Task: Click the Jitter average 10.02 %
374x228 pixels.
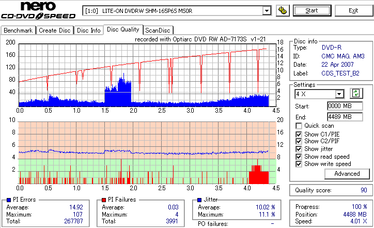Action: tap(266, 207)
